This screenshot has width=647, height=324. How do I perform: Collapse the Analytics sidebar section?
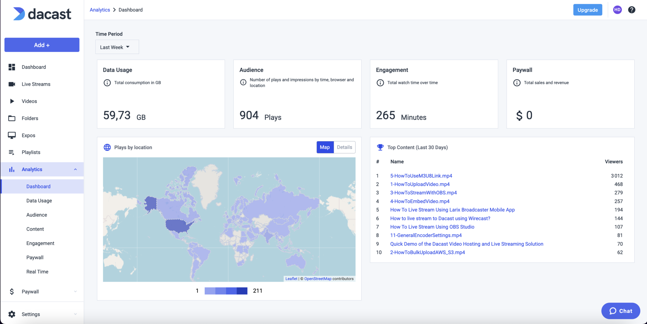click(x=76, y=169)
